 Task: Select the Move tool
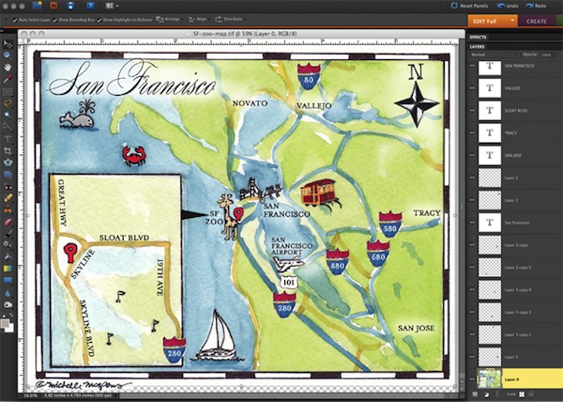(8, 44)
